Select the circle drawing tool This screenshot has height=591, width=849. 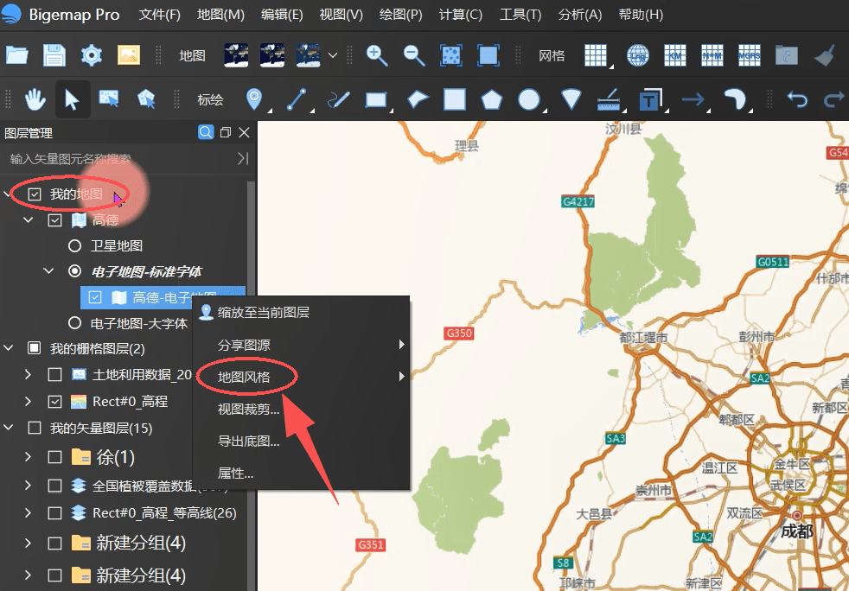[x=529, y=99]
